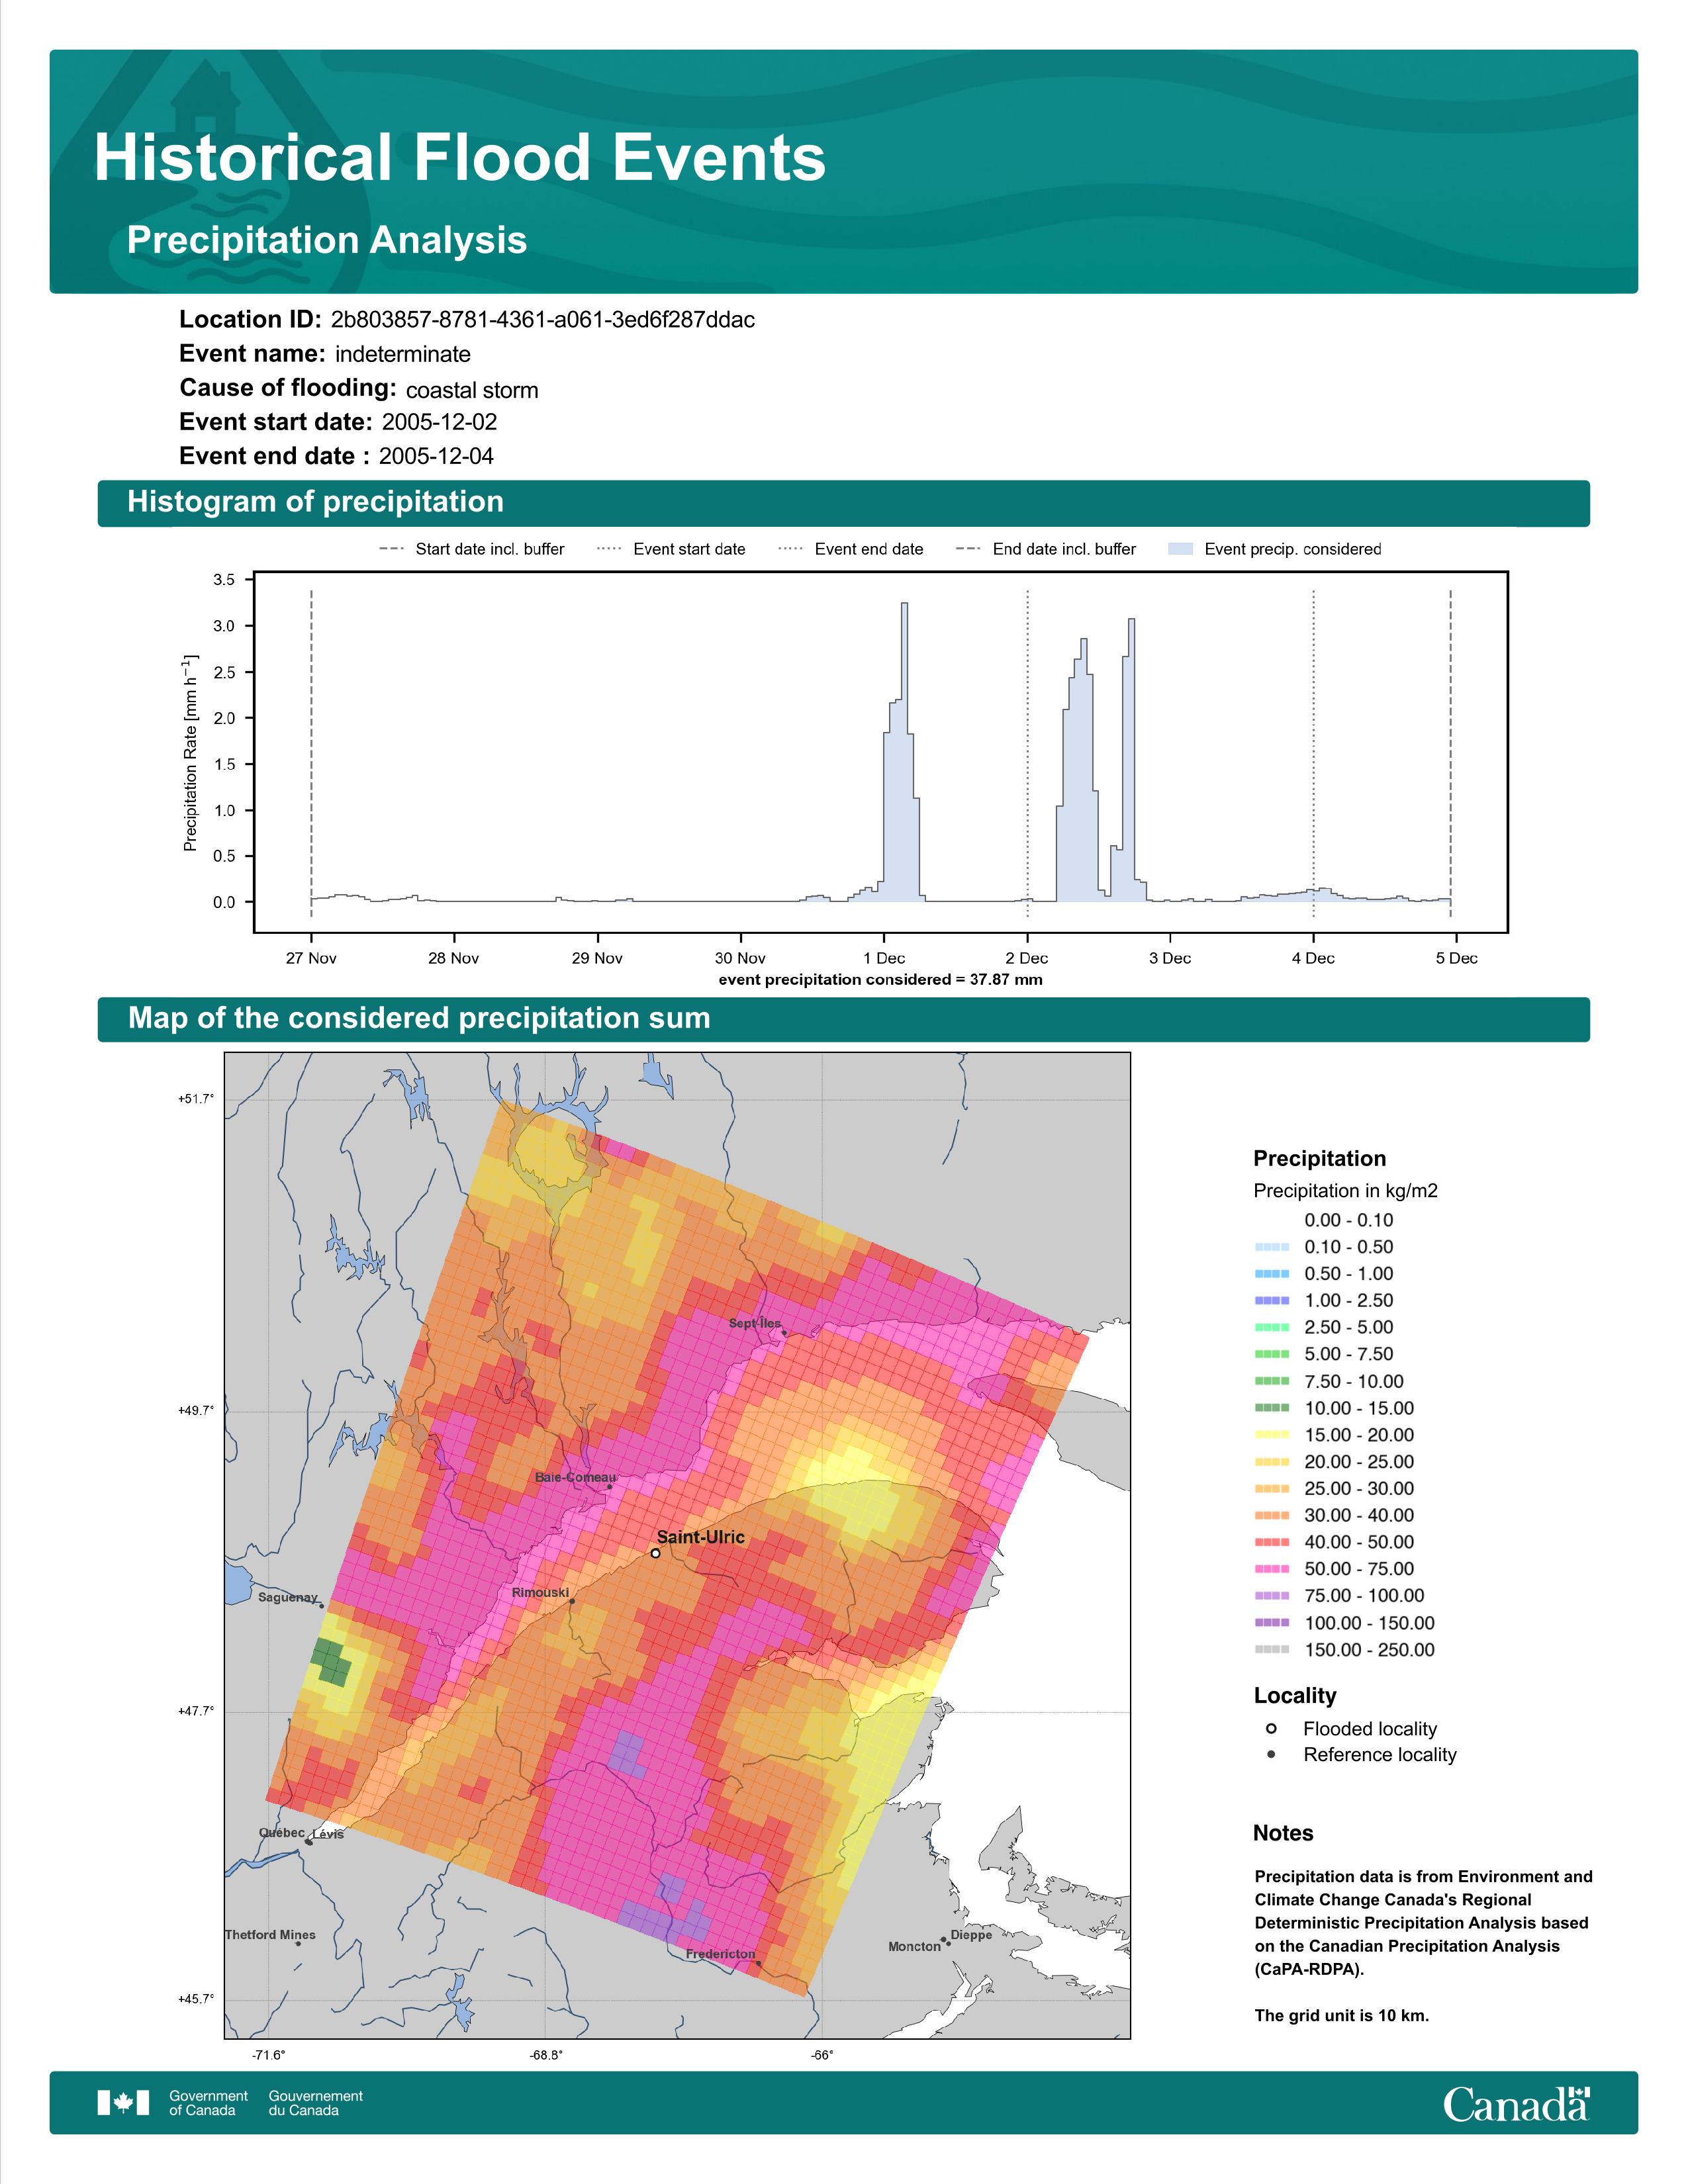Click the Gouvernement du Canada text
The width and height of the screenshot is (1688, 2184).
pyautogui.click(x=316, y=2103)
